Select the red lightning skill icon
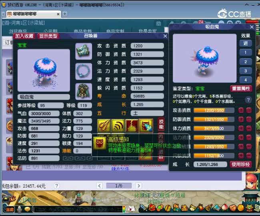 coord(132,126)
